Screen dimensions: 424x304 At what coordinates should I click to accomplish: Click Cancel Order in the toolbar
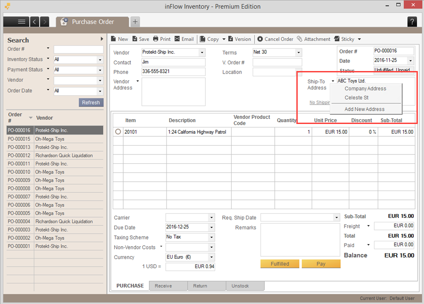tap(275, 39)
